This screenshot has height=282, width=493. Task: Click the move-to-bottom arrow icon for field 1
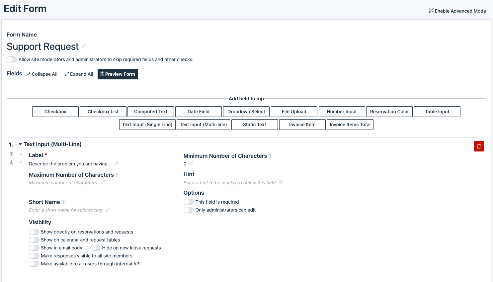pyautogui.click(x=11, y=162)
